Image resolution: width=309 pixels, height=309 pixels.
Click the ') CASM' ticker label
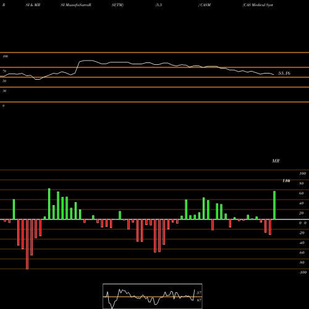point(205,5)
